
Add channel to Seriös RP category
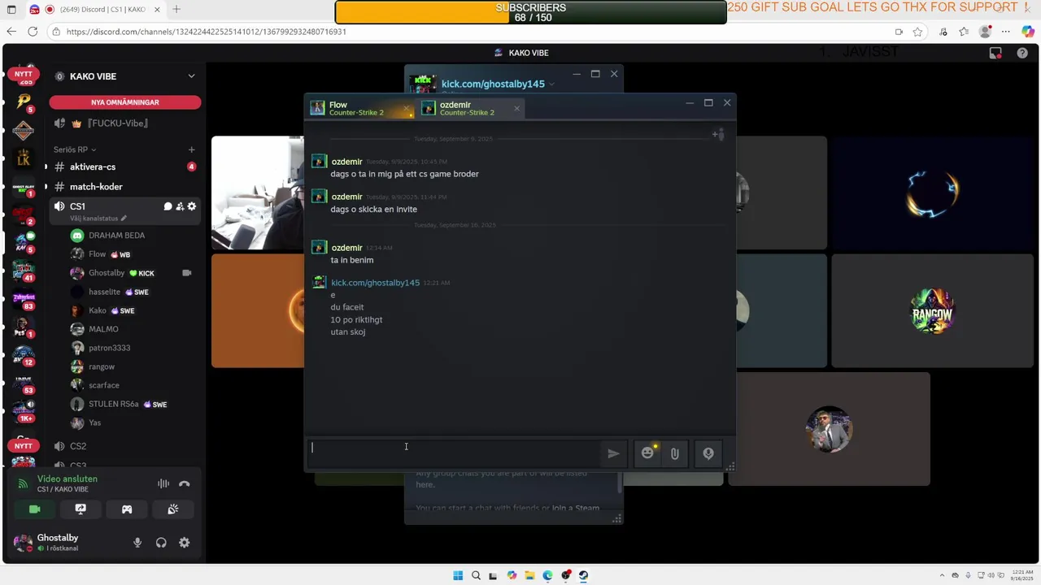coord(192,149)
